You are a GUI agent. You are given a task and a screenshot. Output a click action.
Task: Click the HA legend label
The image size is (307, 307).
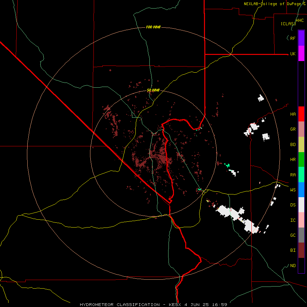(x=293, y=114)
